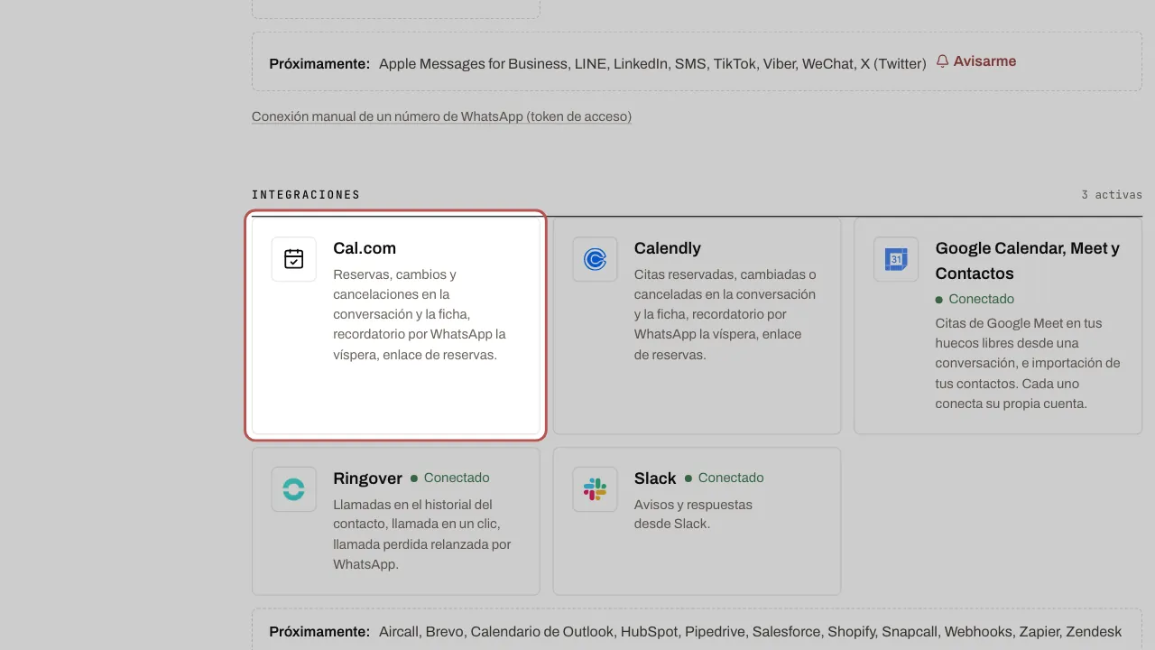Click the Conectado status under Google Calendar
The height and width of the screenshot is (650, 1155).
pos(975,299)
